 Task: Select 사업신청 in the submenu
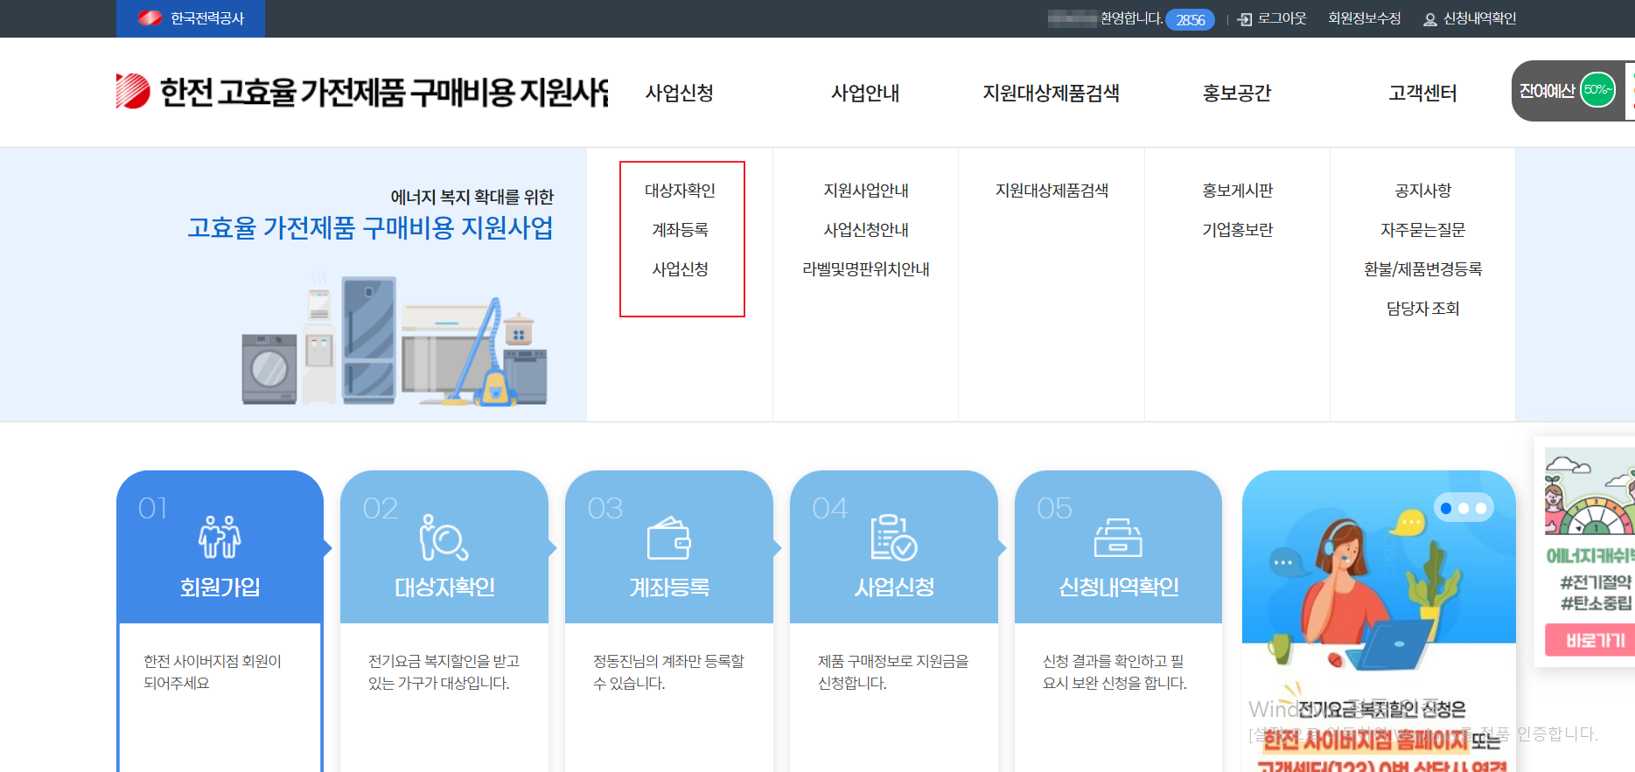[681, 269]
